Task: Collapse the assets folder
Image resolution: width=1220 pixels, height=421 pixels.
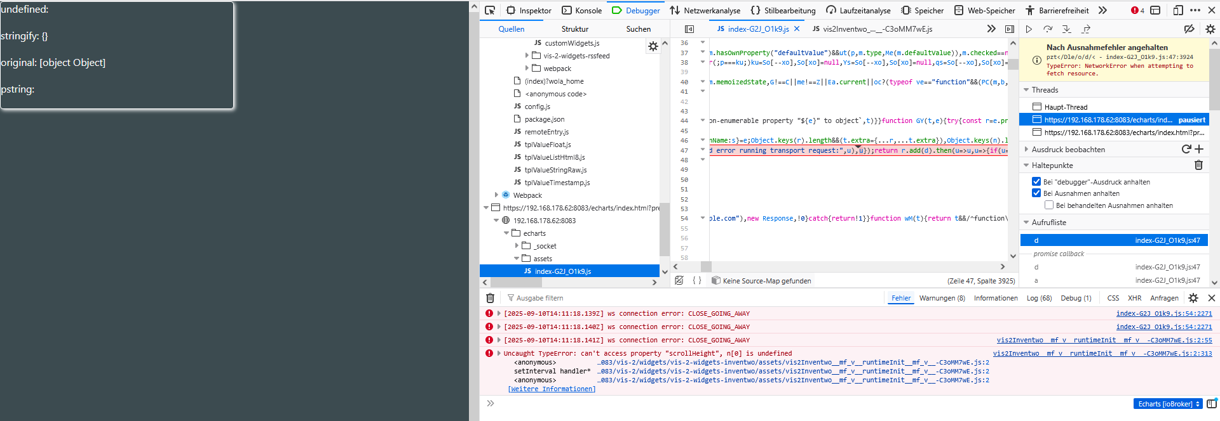Action: 517,259
